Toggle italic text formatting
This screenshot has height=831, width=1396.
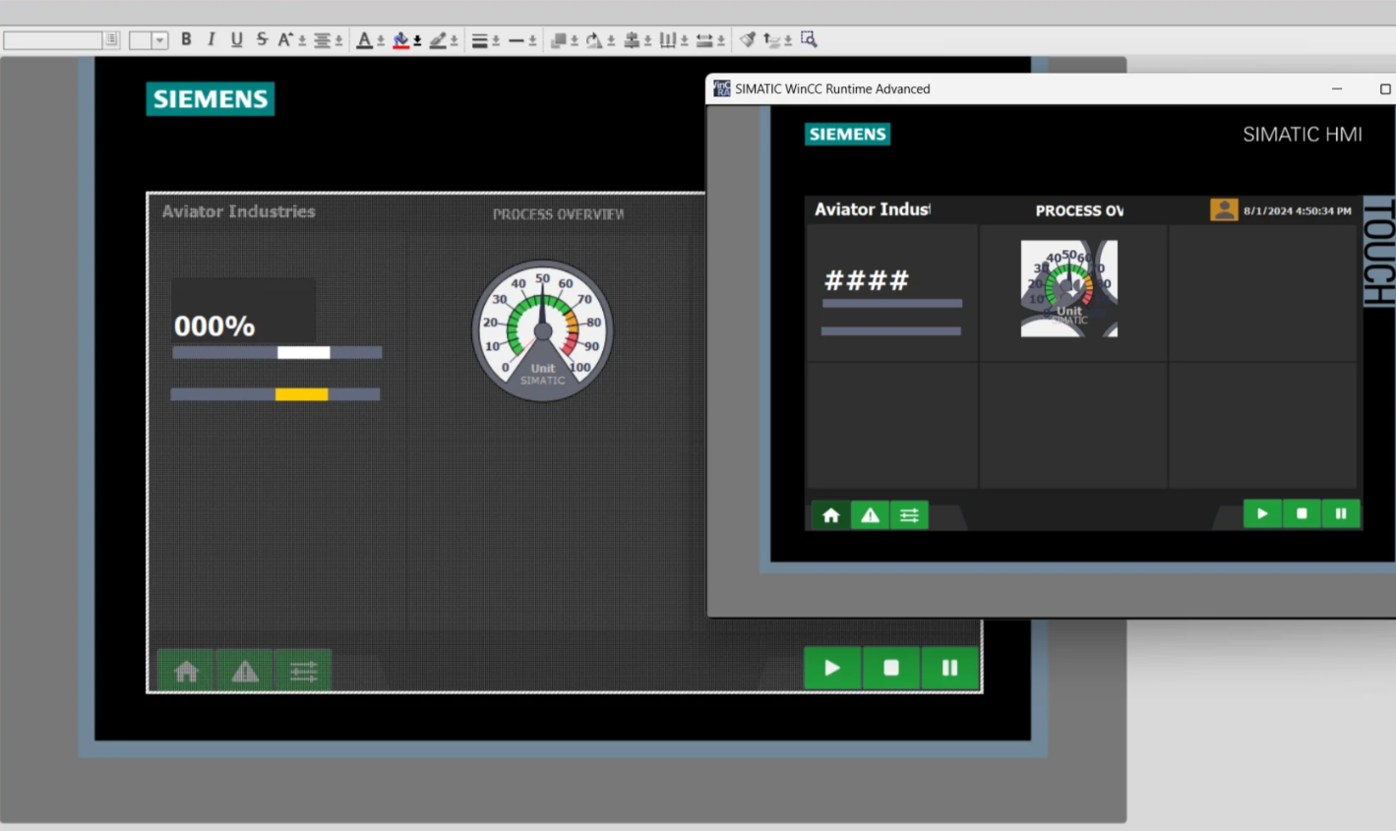coord(211,39)
